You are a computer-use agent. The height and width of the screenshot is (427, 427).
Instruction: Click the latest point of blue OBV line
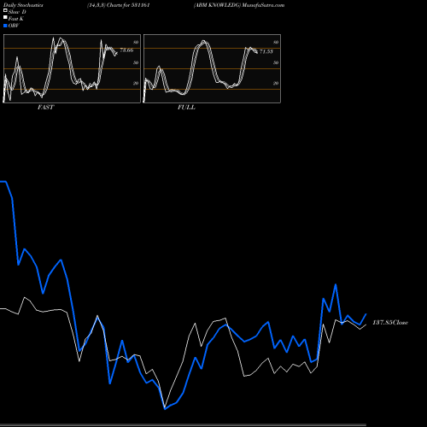(x=366, y=314)
